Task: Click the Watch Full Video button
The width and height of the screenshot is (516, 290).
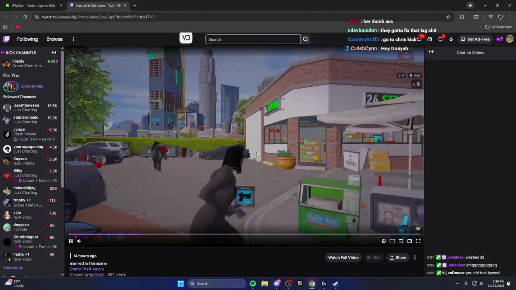Action: click(x=343, y=257)
